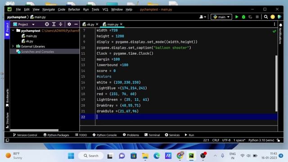Screen dimensions: 288x162
Task: Open Windows Start menu on taskbar
Action: click(71, 156)
